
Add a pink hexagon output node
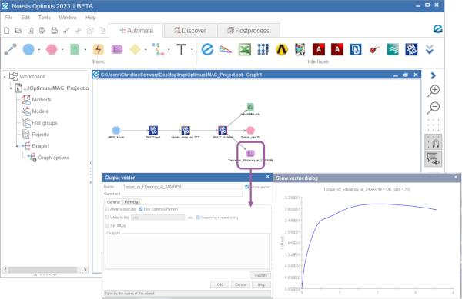point(52,49)
